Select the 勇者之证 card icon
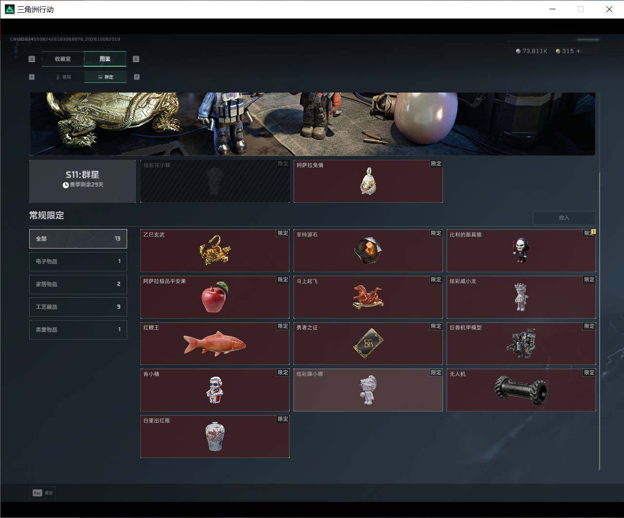 coord(368,343)
